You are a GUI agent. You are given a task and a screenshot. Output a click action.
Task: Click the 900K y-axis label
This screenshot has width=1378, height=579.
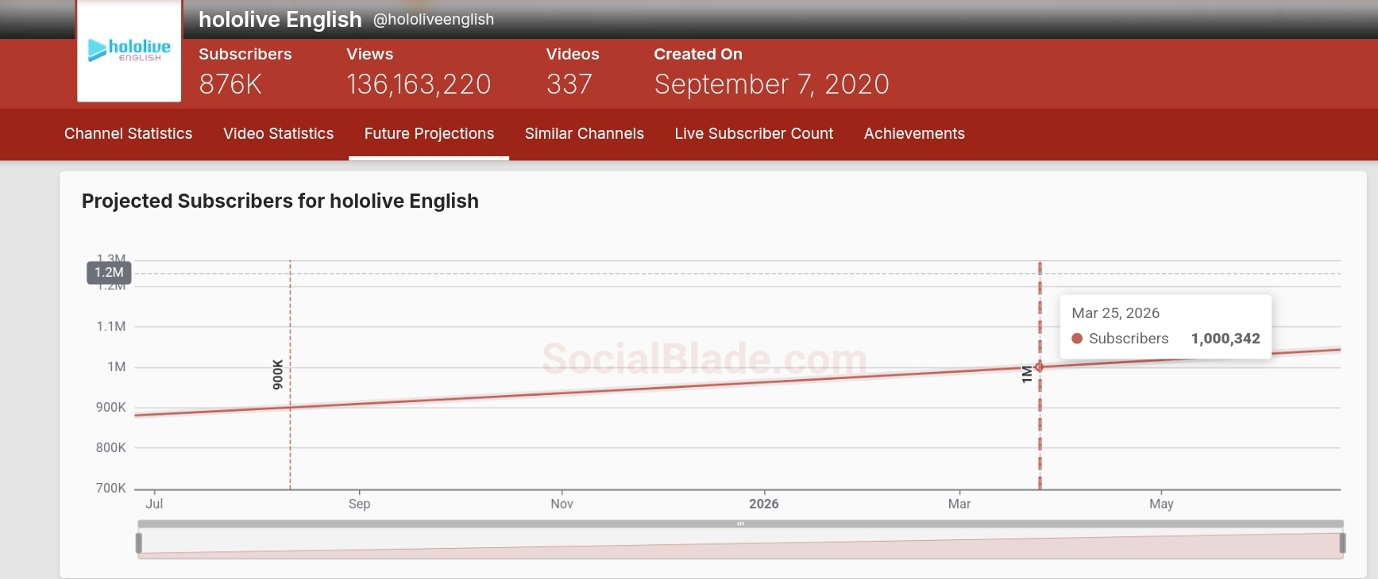click(111, 408)
